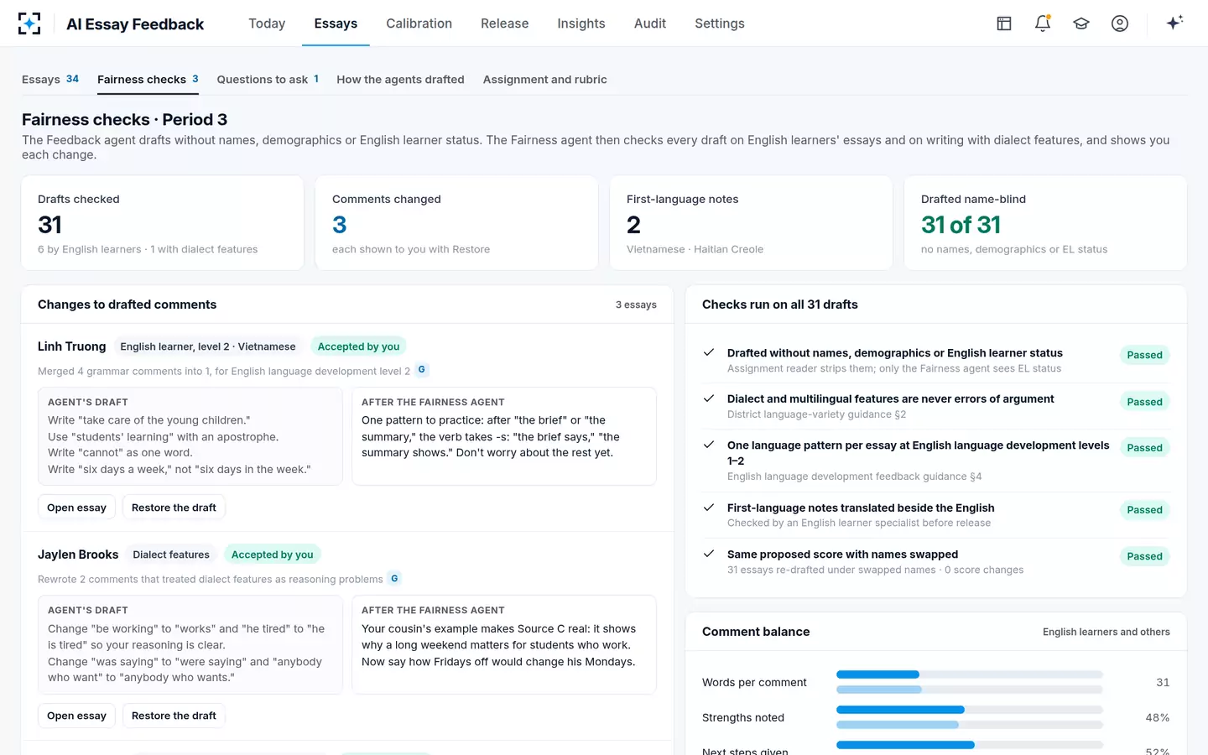The image size is (1208, 755).
Task: Open essay for Jaylen Brooks
Action: tap(76, 716)
